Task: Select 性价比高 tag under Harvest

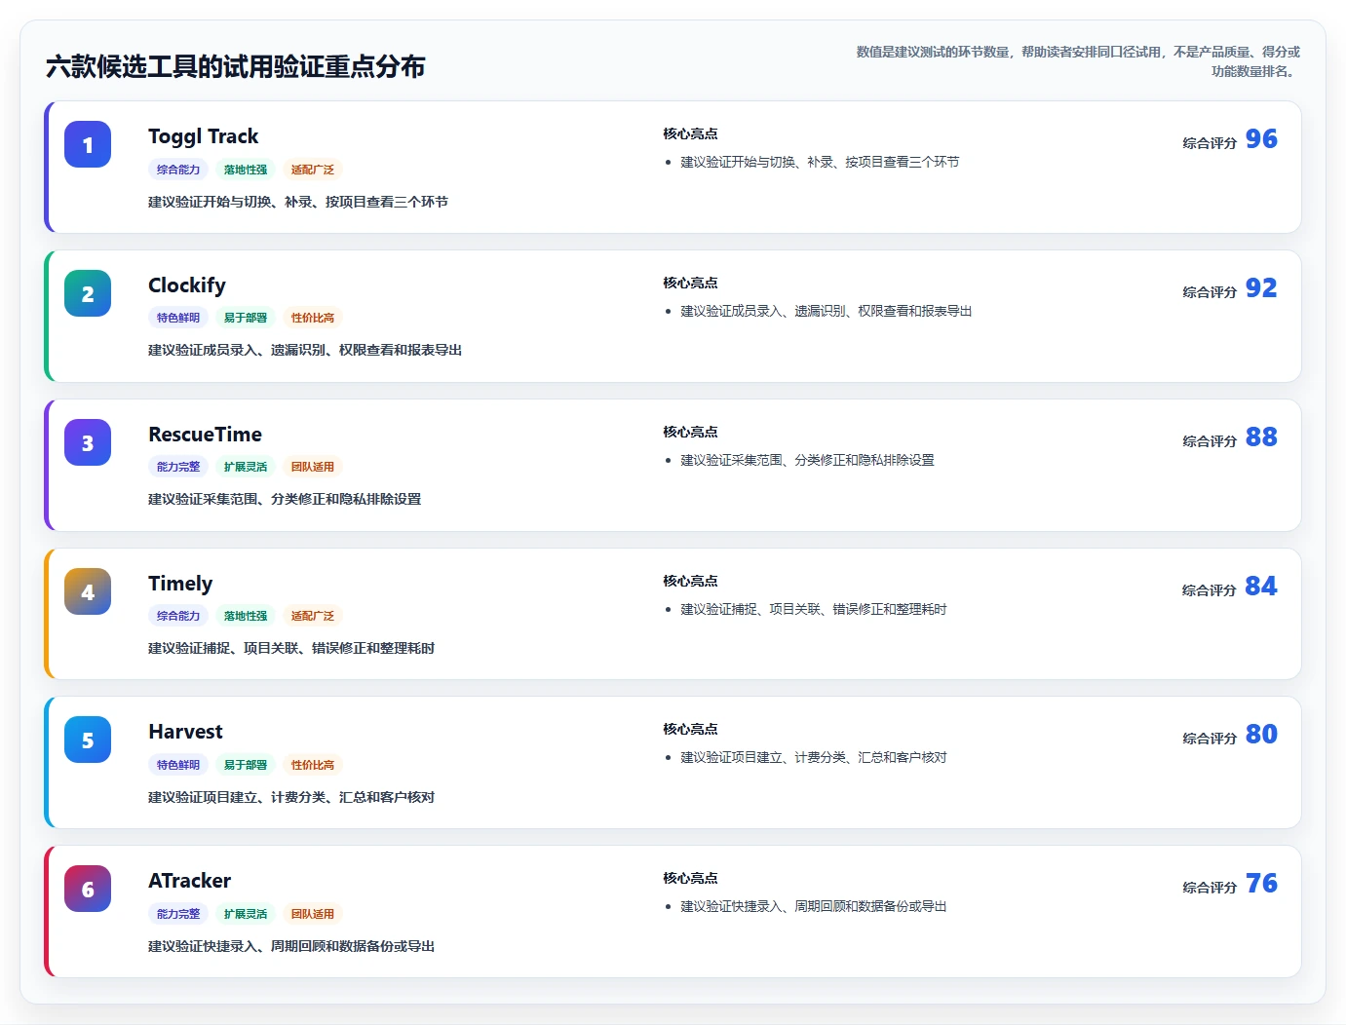Action: (313, 765)
